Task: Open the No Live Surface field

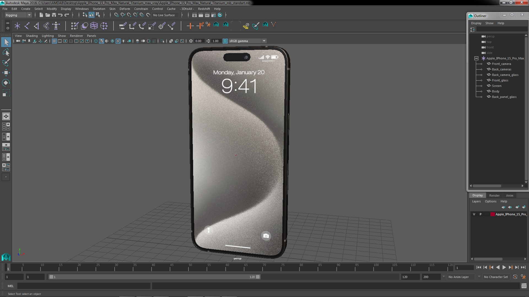Action: click(166, 15)
